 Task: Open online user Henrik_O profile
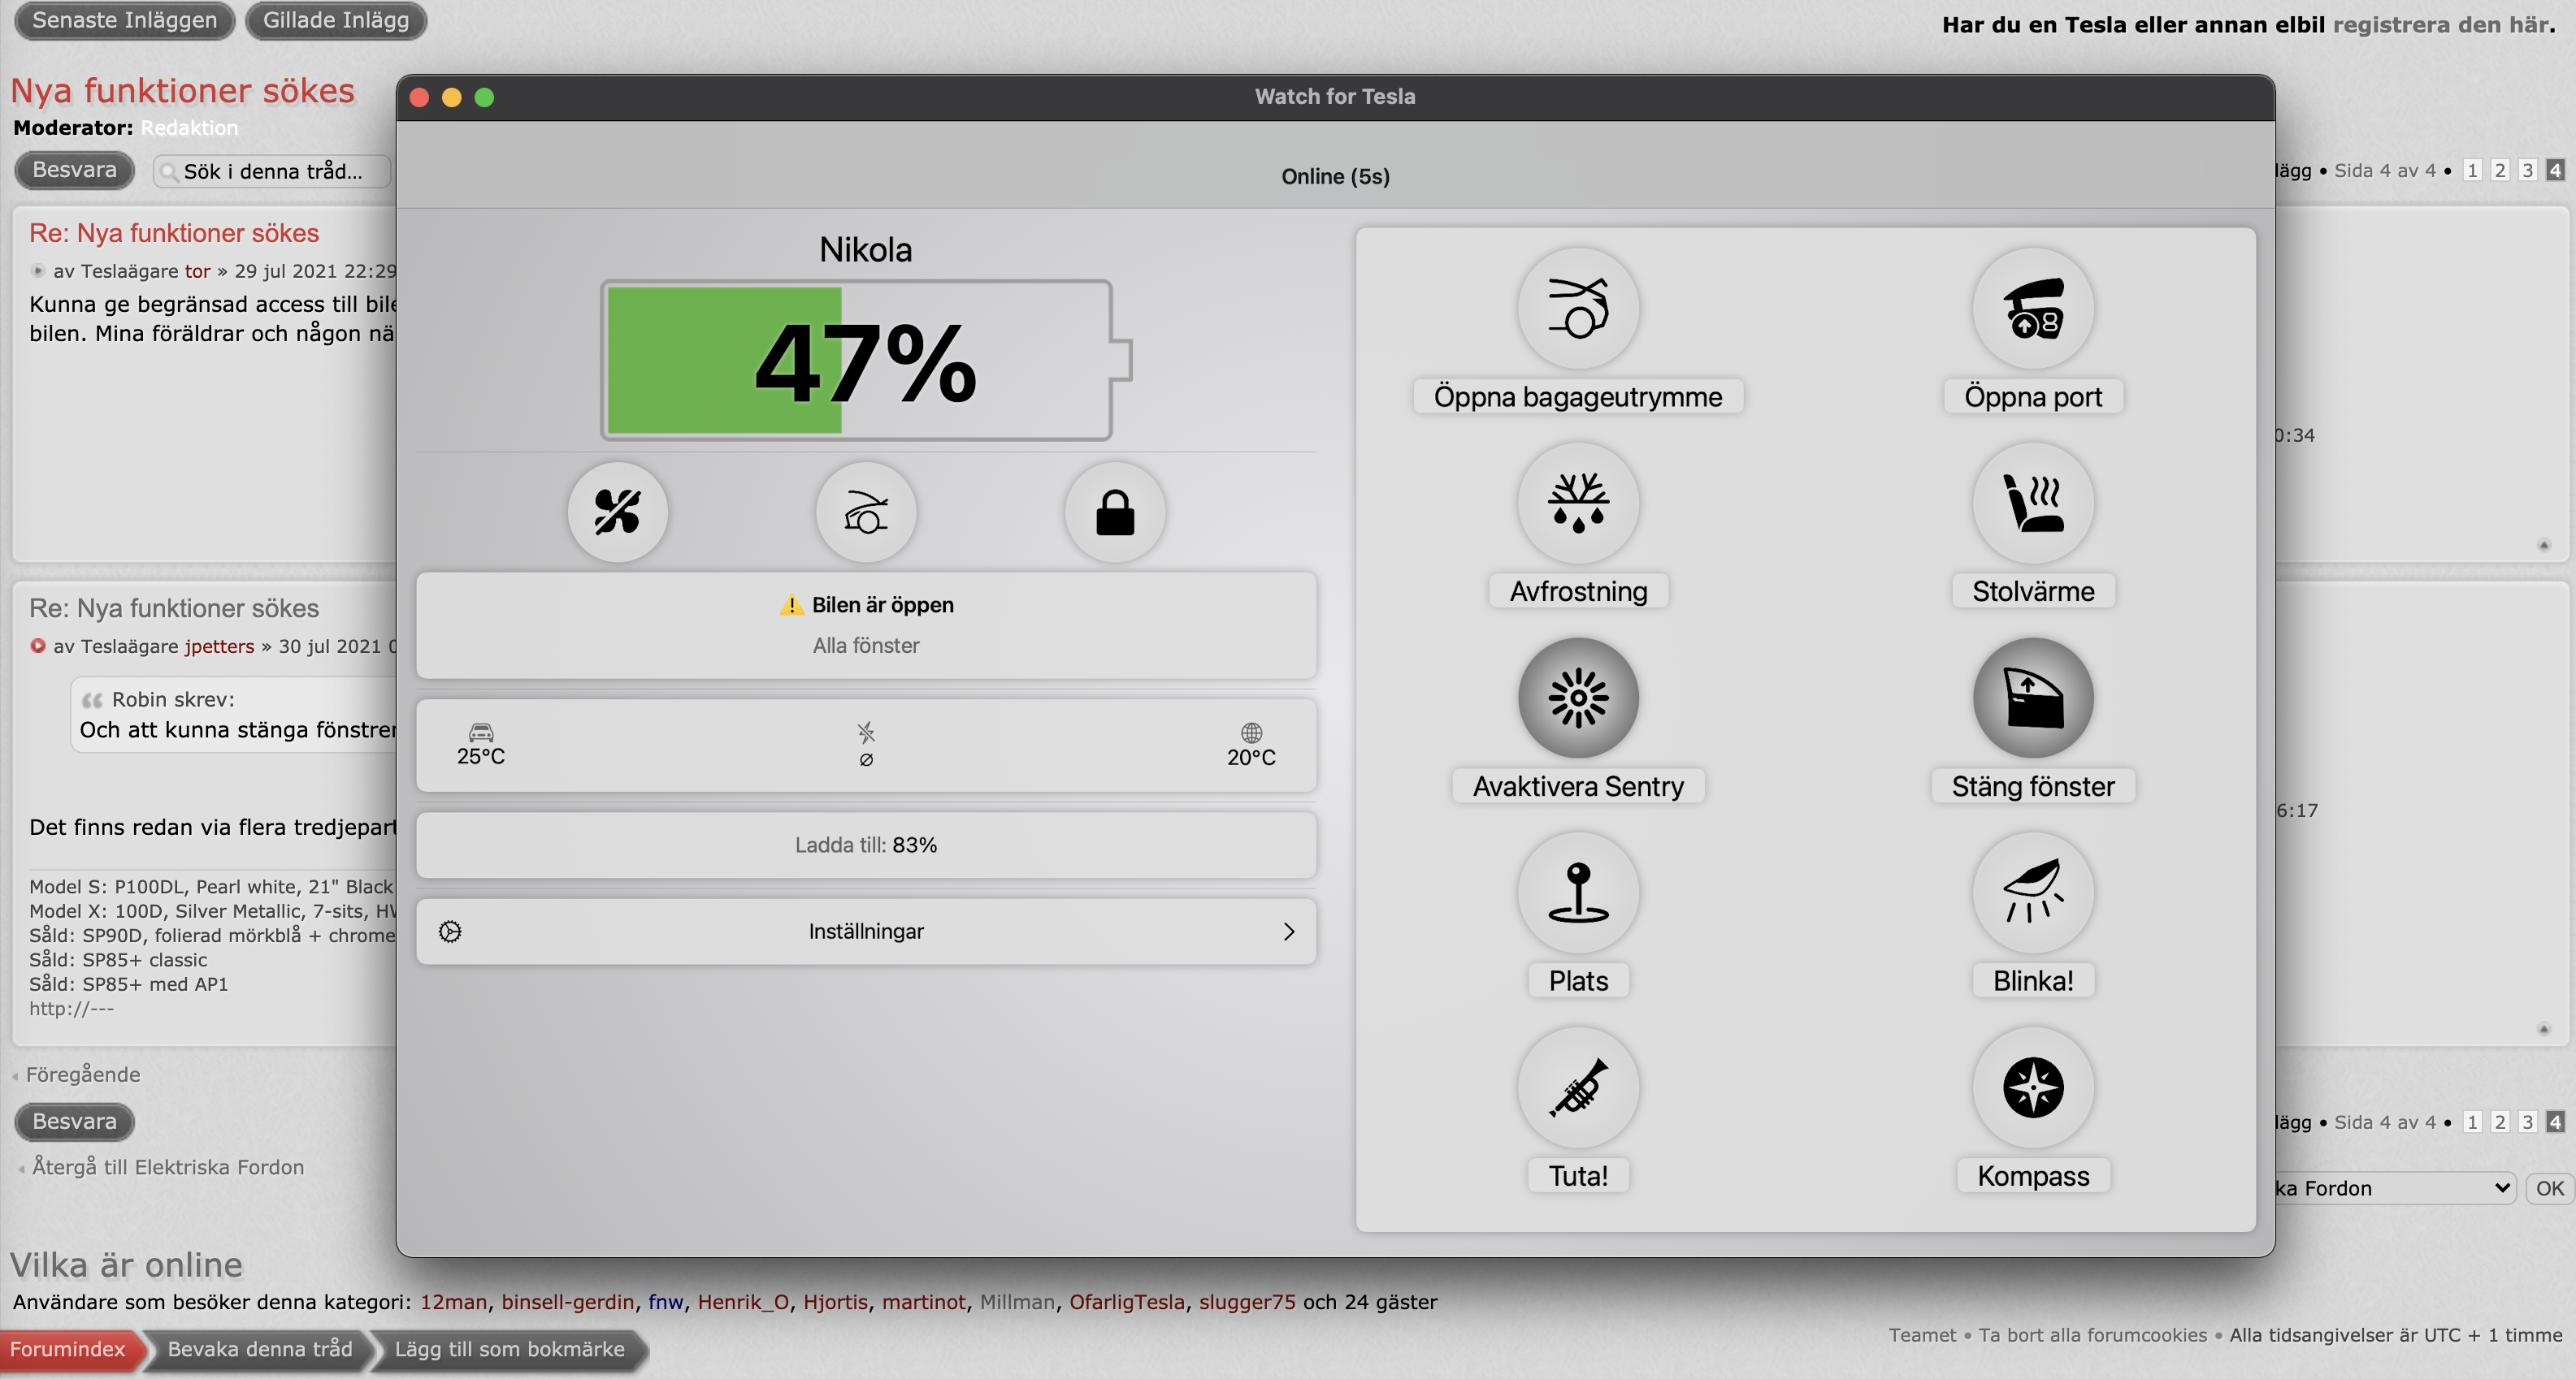pyautogui.click(x=743, y=1302)
